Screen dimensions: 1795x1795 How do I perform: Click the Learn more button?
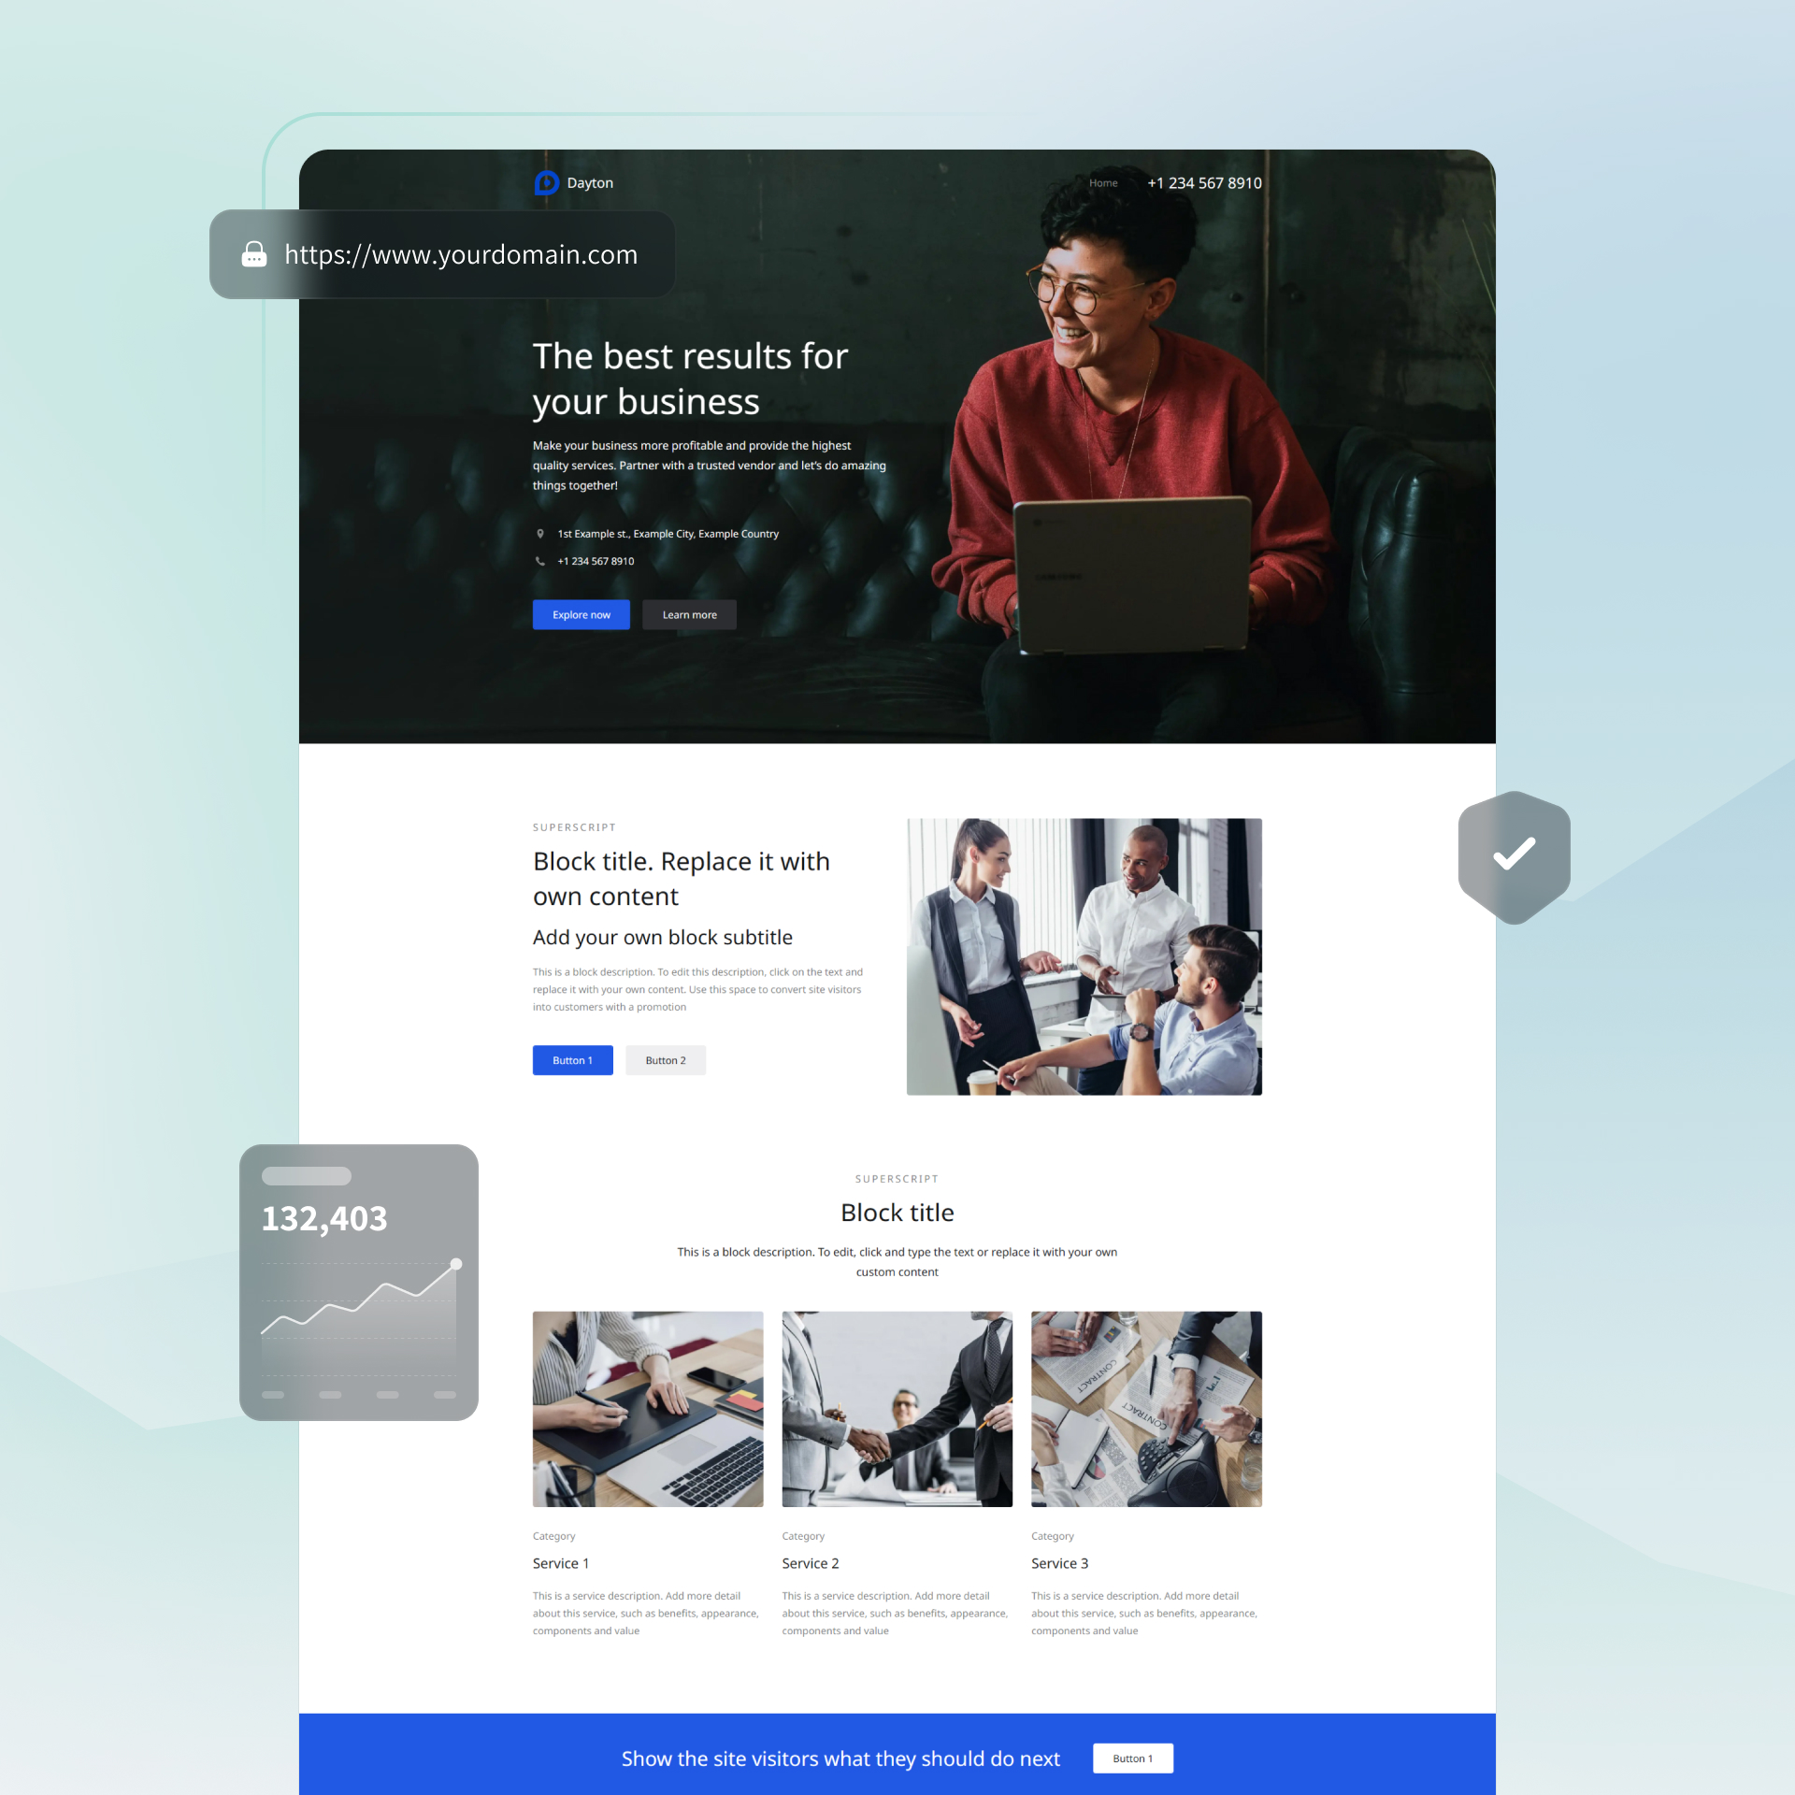(689, 615)
